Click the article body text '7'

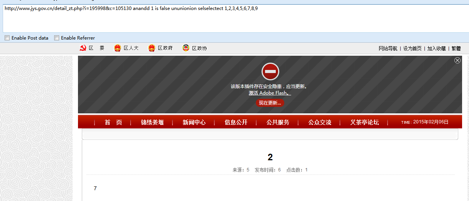95,188
